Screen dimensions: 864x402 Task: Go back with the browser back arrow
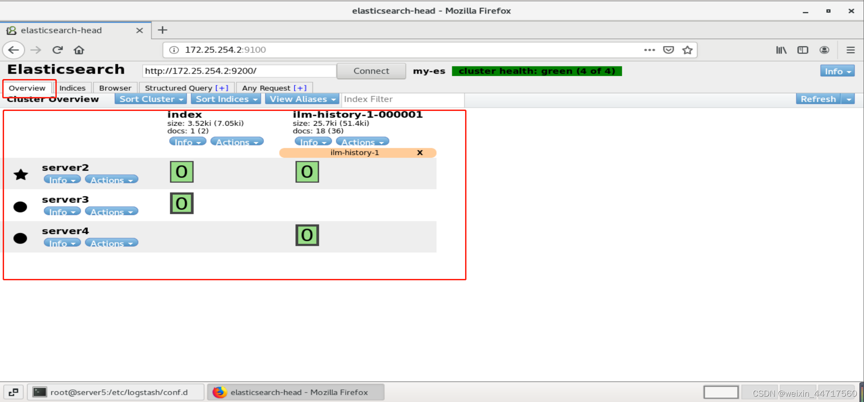[14, 50]
